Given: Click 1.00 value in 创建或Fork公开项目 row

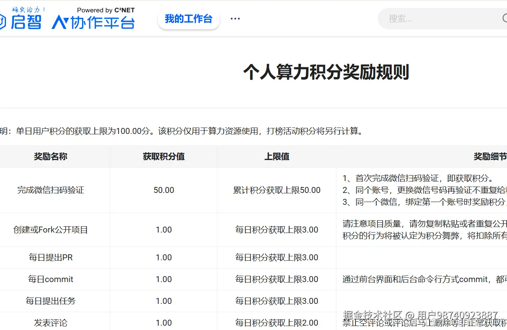Looking at the screenshot, I should click(x=164, y=230).
